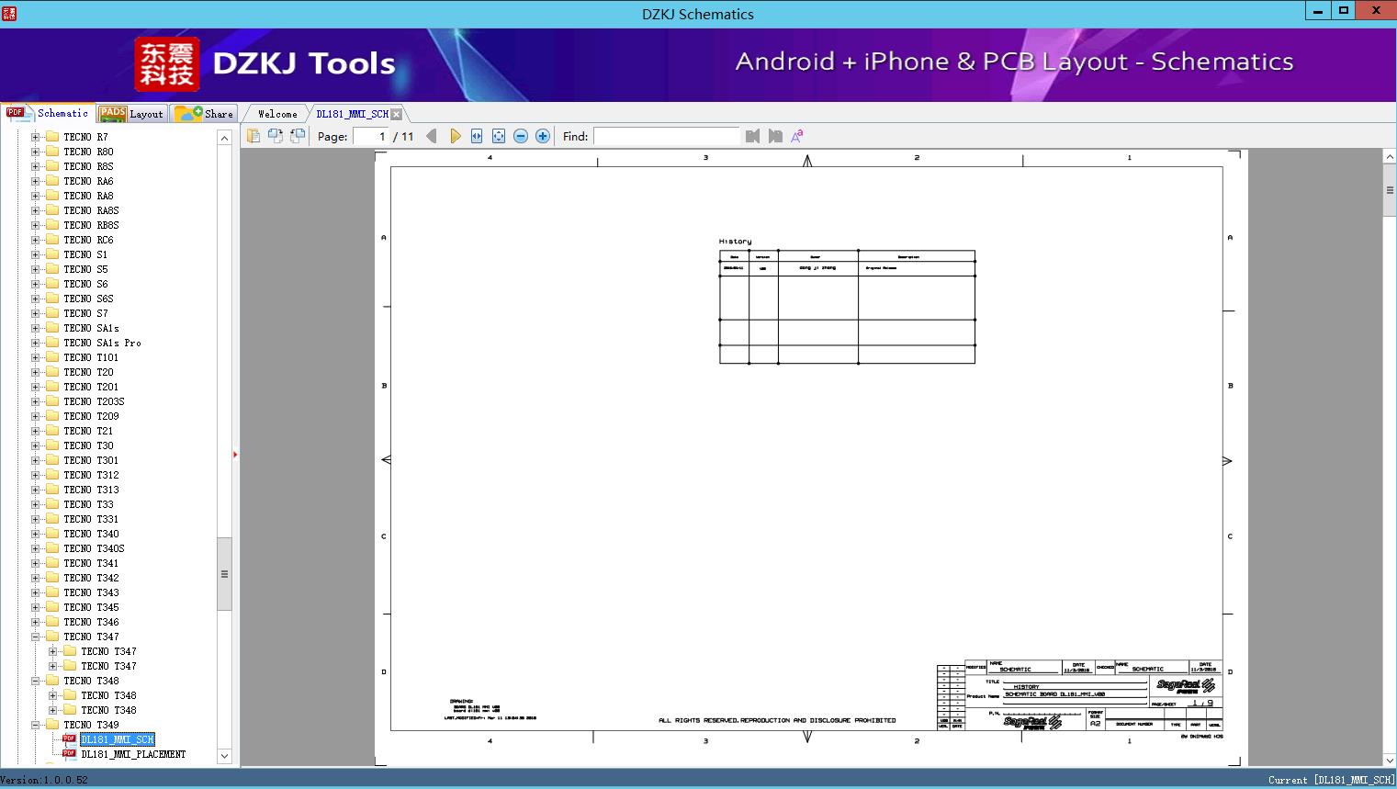1397x789 pixels.
Task: Open the Share tab
Action: point(204,113)
